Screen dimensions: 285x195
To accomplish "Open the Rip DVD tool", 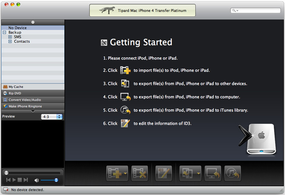I will point(33,93).
